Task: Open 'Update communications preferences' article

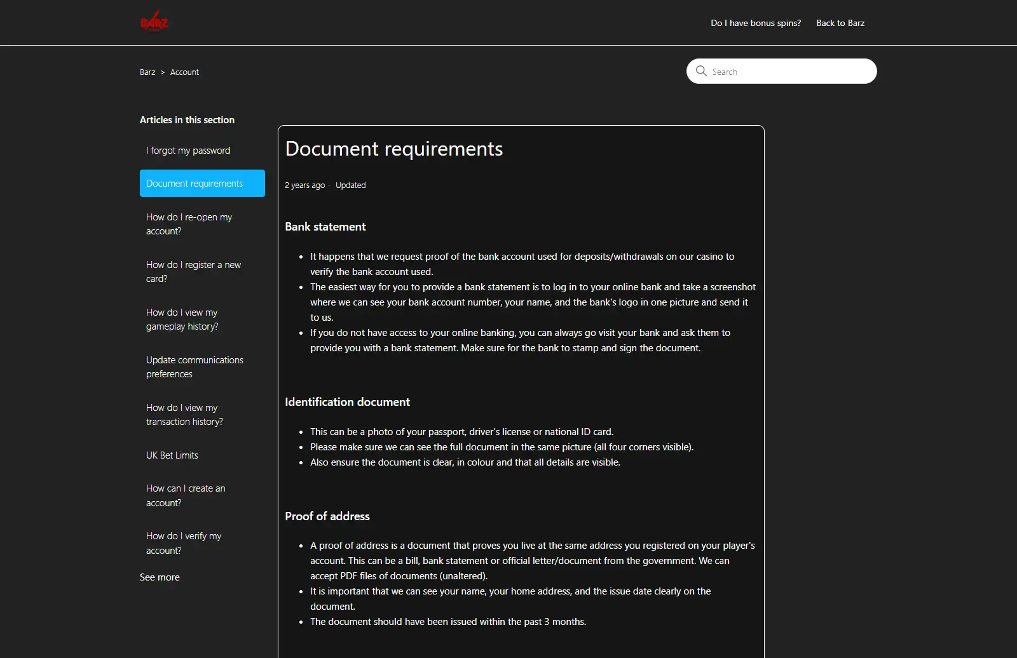Action: (202, 367)
